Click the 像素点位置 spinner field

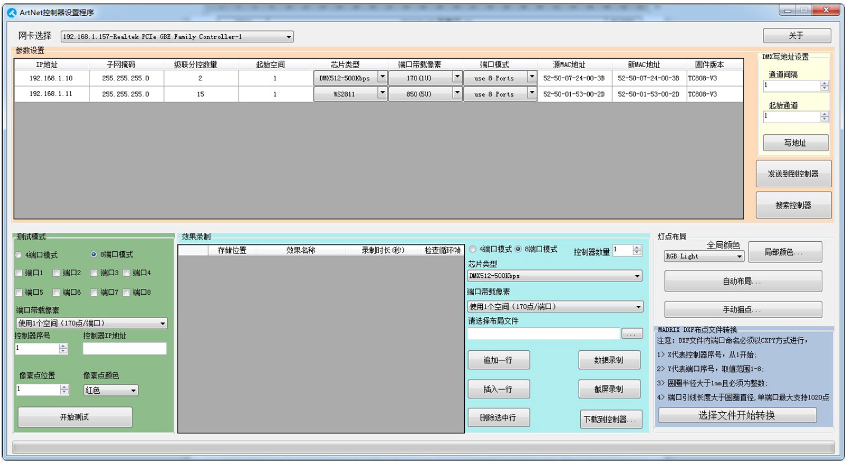[42, 390]
